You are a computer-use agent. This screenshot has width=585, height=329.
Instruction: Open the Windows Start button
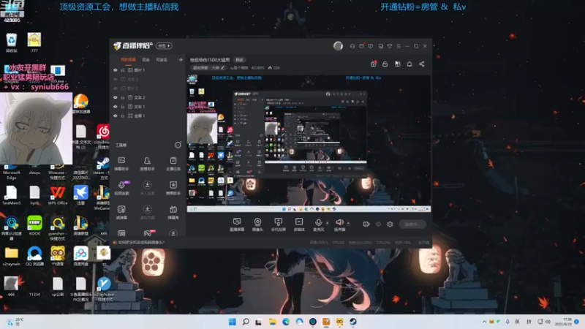232,322
